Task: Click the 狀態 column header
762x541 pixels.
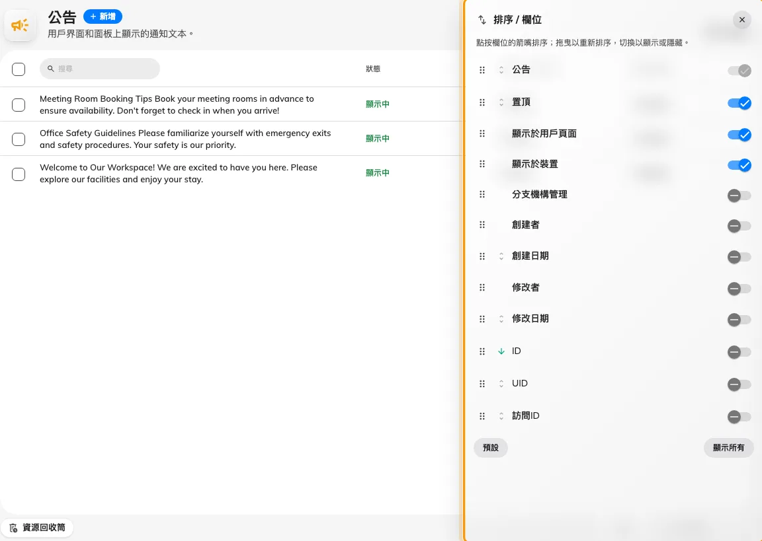Action: point(373,69)
